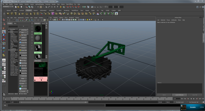Click the playback range slider bar

click(54, 102)
